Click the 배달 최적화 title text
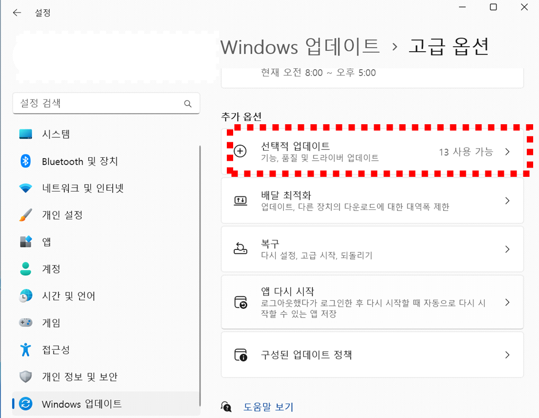The image size is (539, 418). click(x=286, y=195)
